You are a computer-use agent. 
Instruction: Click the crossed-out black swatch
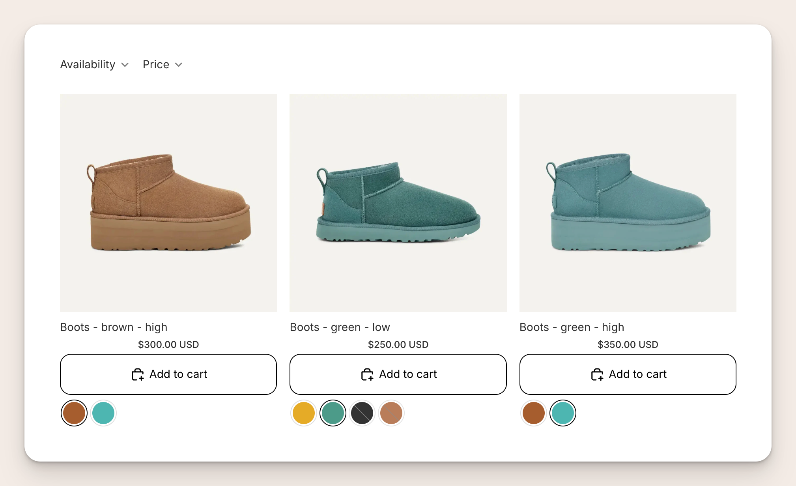tap(362, 413)
